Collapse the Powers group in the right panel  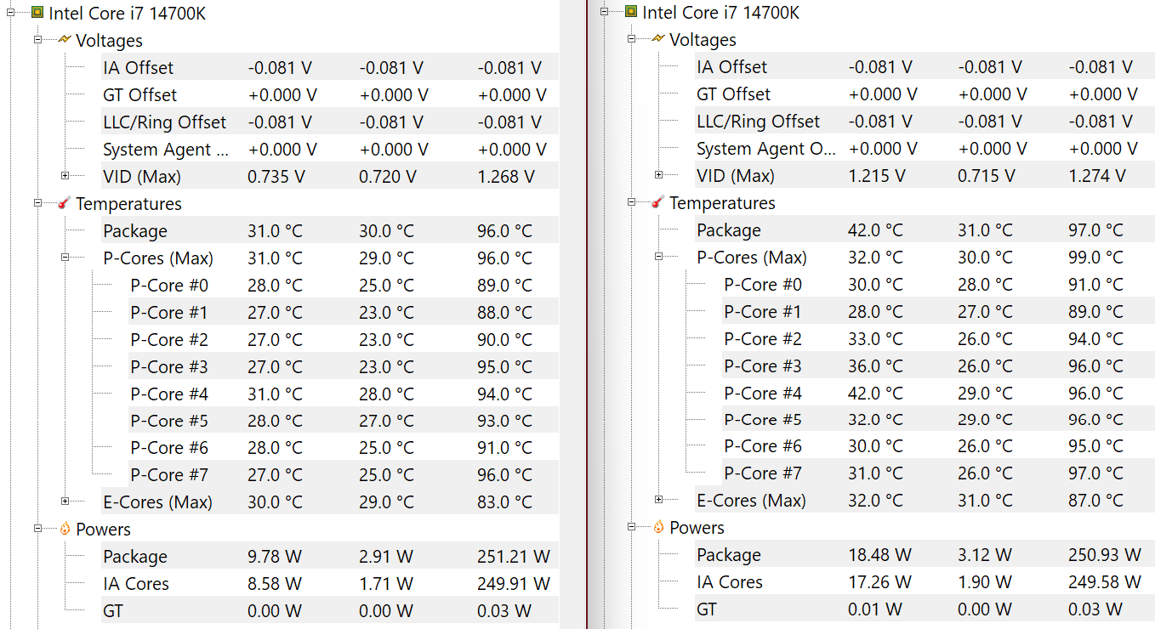coord(631,527)
